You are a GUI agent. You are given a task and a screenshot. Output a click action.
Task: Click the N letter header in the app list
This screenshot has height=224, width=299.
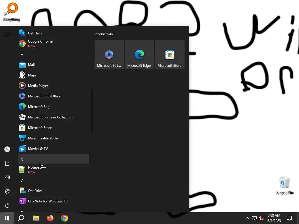(x=53, y=159)
